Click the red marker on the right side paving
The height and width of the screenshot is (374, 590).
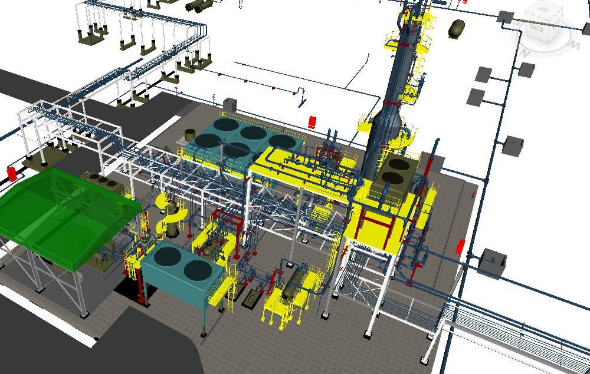(461, 246)
